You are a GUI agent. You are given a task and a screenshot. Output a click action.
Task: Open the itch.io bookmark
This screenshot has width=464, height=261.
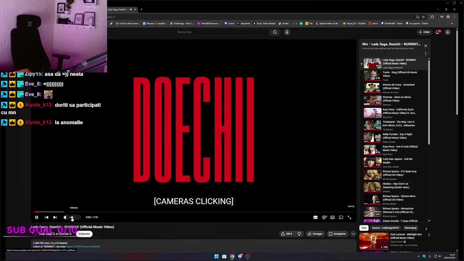pos(373,24)
